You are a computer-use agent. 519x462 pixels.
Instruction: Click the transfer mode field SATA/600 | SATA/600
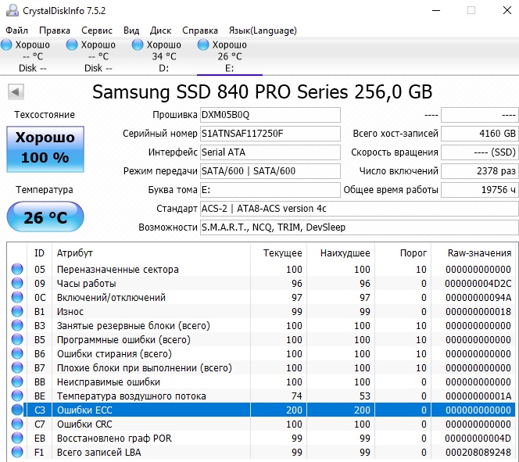(270, 171)
